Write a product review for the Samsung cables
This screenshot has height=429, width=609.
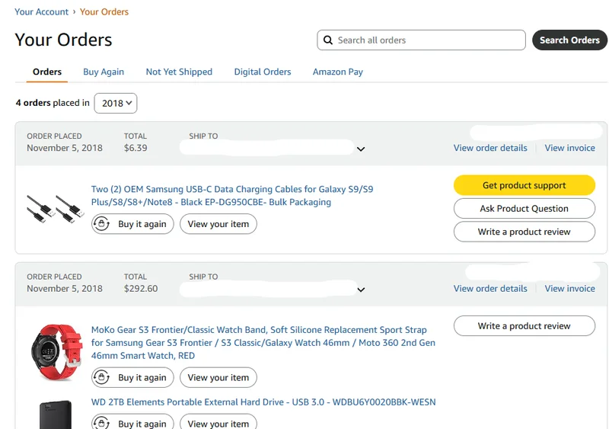(x=525, y=232)
